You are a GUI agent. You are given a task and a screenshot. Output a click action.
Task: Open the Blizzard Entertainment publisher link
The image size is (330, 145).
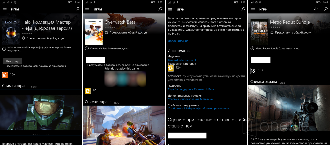182,60
